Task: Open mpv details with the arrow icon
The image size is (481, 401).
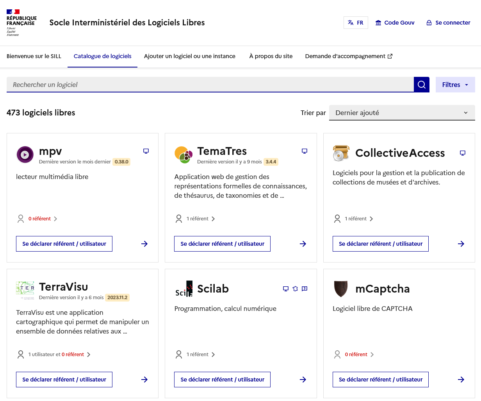Action: [144, 244]
